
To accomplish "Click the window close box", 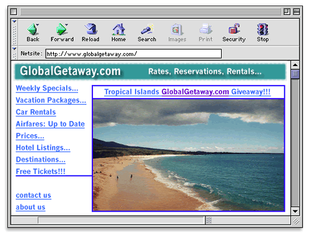I will click(14, 12).
